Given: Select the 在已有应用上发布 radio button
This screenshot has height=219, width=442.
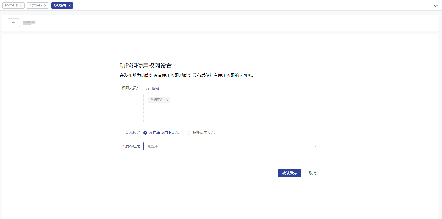Looking at the screenshot, I should pyautogui.click(x=145, y=133).
